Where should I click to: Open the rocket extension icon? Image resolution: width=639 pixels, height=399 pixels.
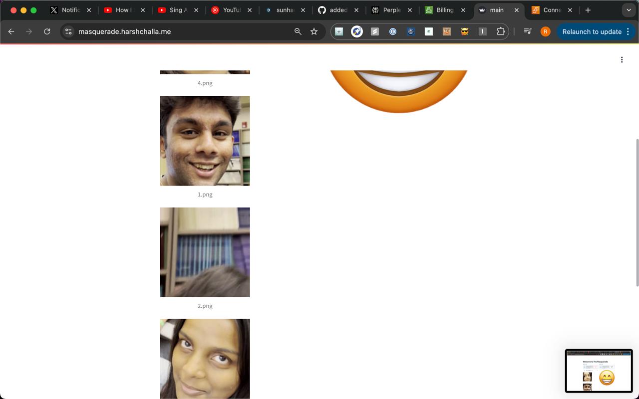[357, 31]
